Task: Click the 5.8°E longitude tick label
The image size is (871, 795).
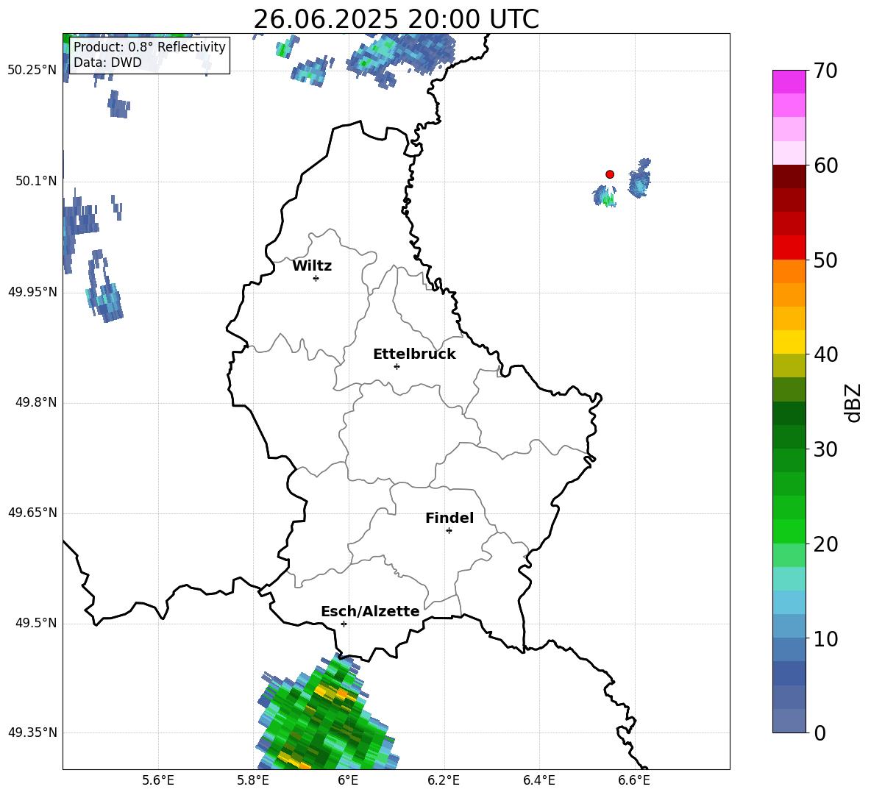Action: pos(253,780)
